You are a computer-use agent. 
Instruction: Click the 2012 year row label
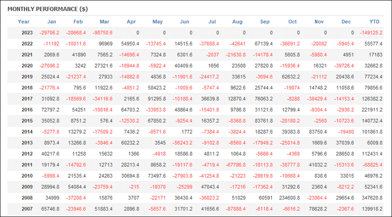click(27, 154)
